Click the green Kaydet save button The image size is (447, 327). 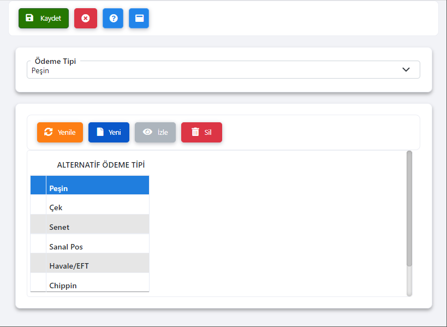(44, 18)
